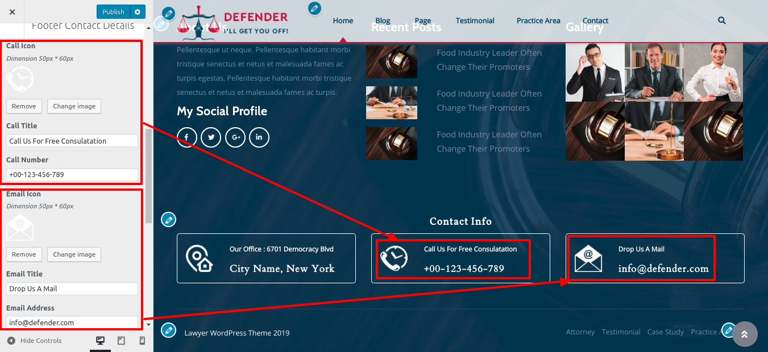The width and height of the screenshot is (768, 352).
Task: Close the Customizer with the X icon
Action: [x=13, y=12]
